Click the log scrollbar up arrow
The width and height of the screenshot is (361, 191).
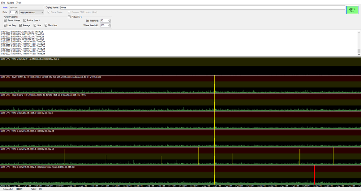(359, 32)
